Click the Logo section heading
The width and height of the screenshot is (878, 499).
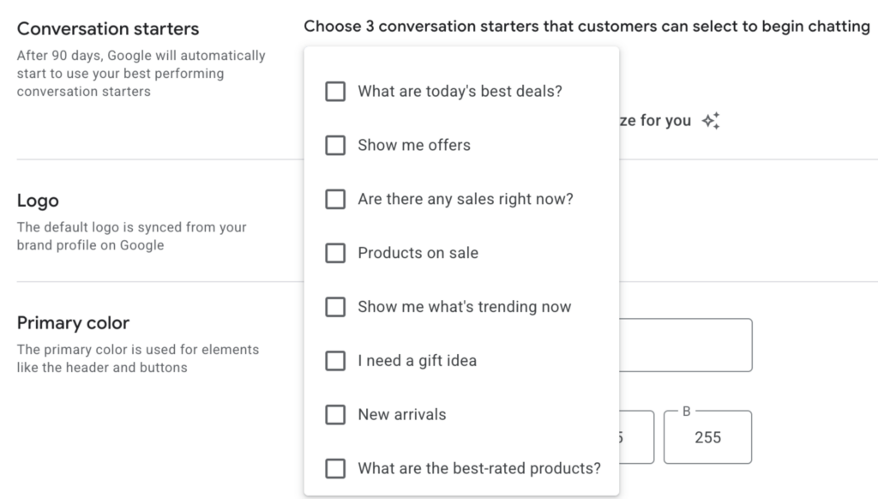tap(38, 201)
